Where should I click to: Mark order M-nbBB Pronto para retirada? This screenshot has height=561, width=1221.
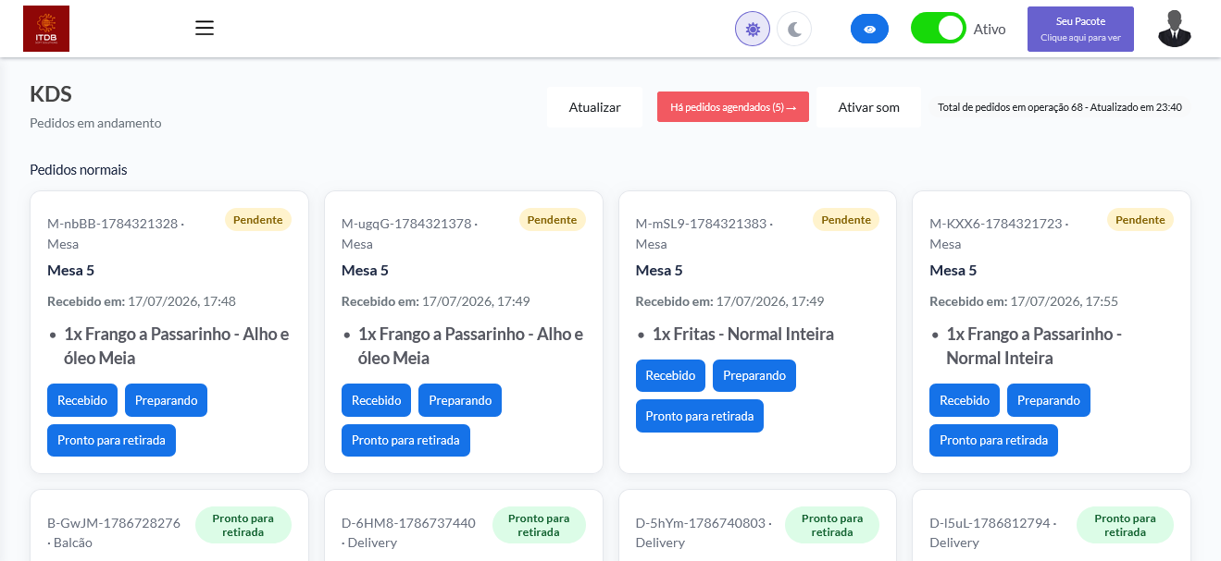click(111, 440)
